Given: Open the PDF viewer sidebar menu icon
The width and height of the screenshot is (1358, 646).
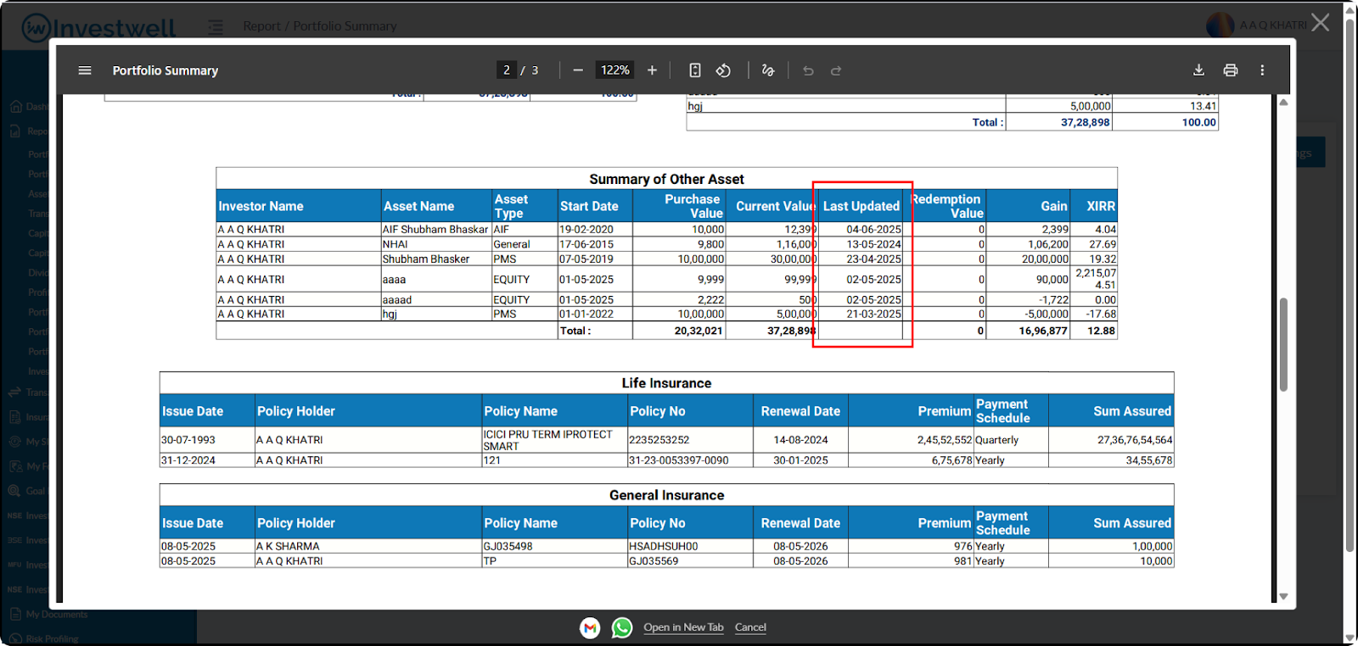Looking at the screenshot, I should pos(85,70).
